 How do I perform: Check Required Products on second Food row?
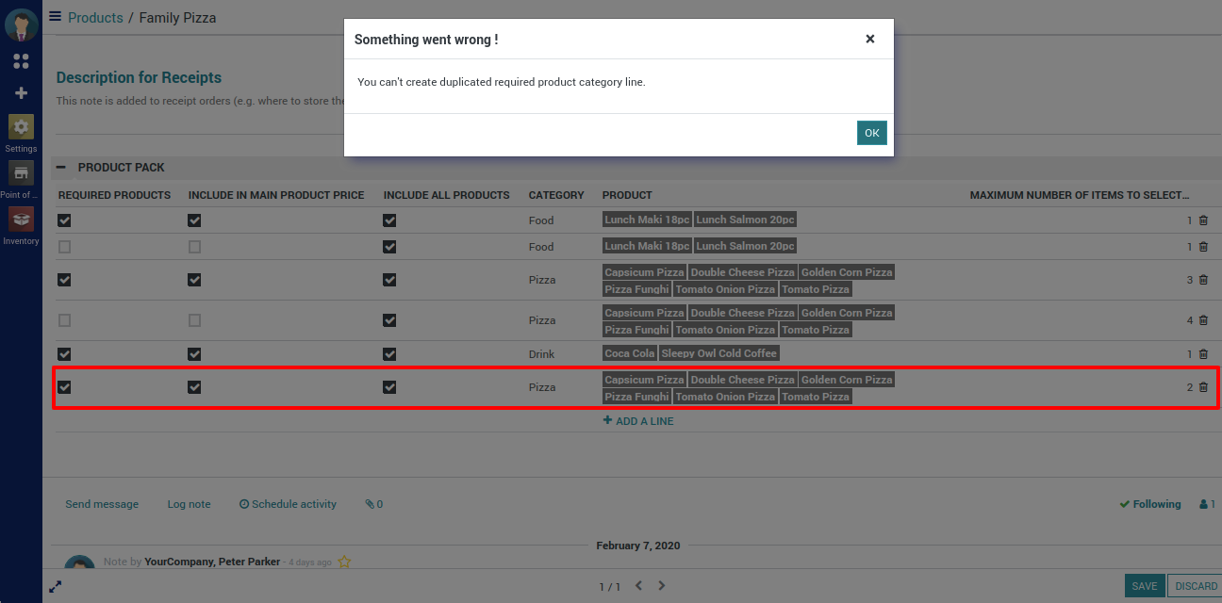64,247
